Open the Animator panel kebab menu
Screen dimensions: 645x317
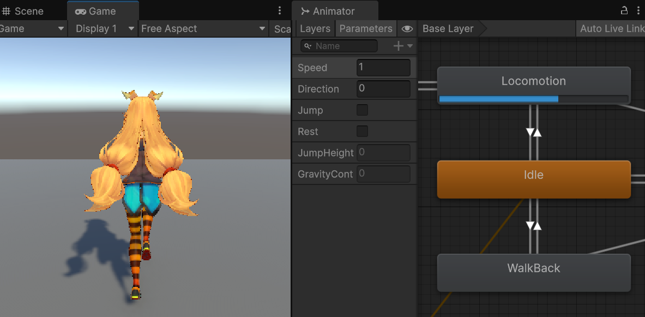[x=639, y=10]
